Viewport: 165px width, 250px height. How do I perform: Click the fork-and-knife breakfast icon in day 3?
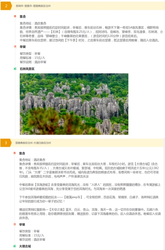coord(14,224)
